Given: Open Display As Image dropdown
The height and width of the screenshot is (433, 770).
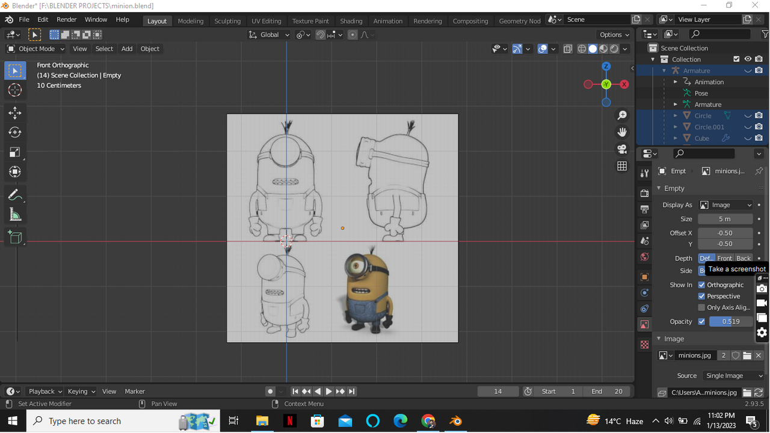Looking at the screenshot, I should [725, 205].
